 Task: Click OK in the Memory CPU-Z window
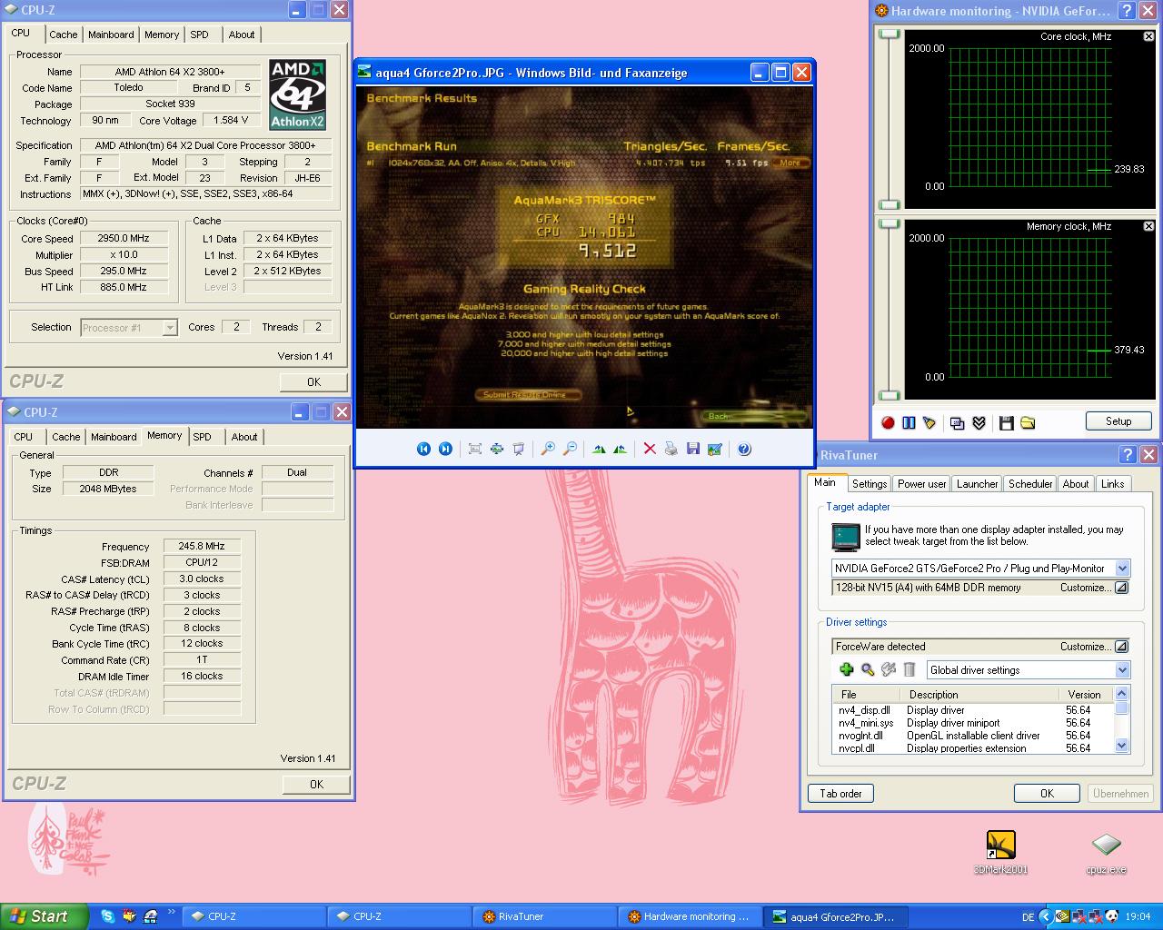coord(316,785)
